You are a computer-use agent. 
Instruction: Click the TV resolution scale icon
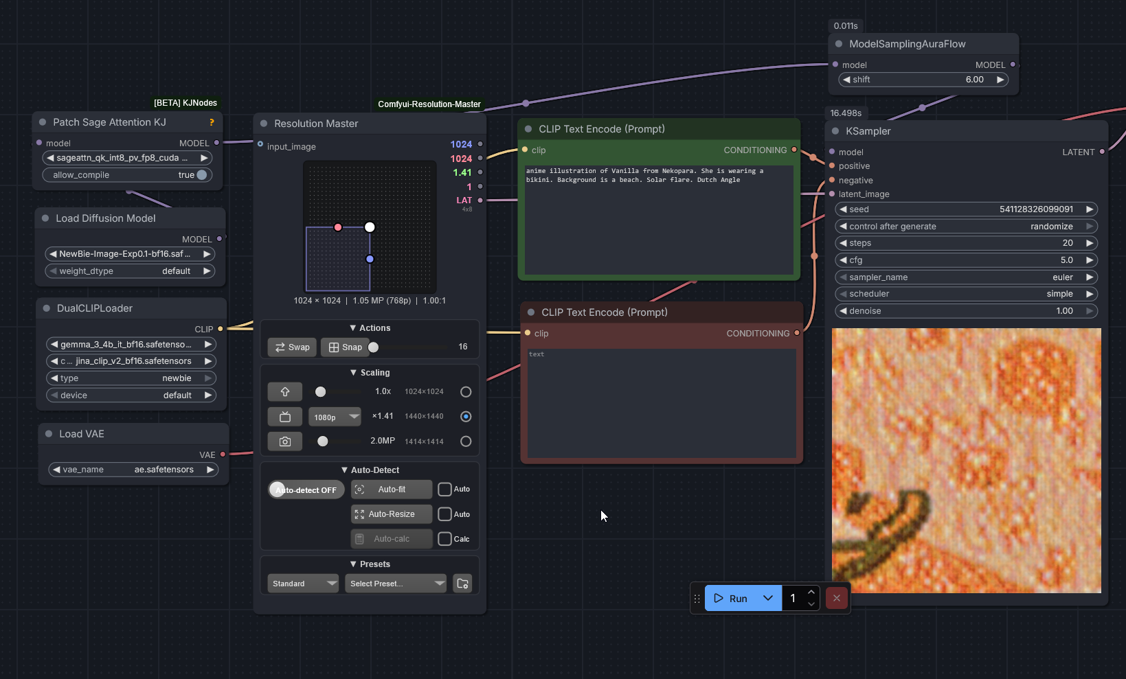click(284, 417)
